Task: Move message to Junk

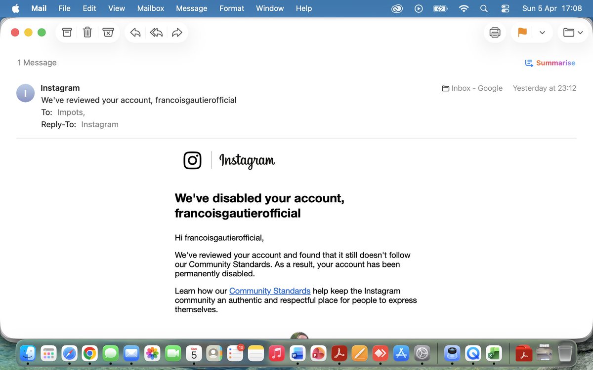Action: pyautogui.click(x=108, y=33)
